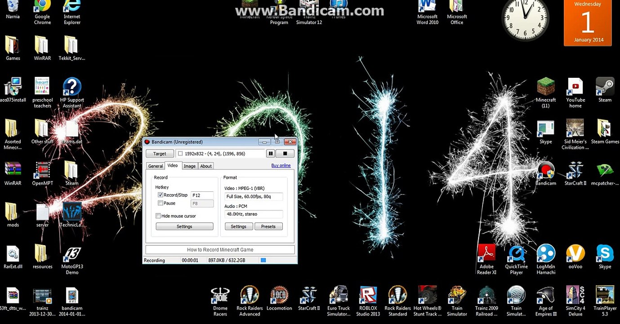Open the About tab

[206, 166]
